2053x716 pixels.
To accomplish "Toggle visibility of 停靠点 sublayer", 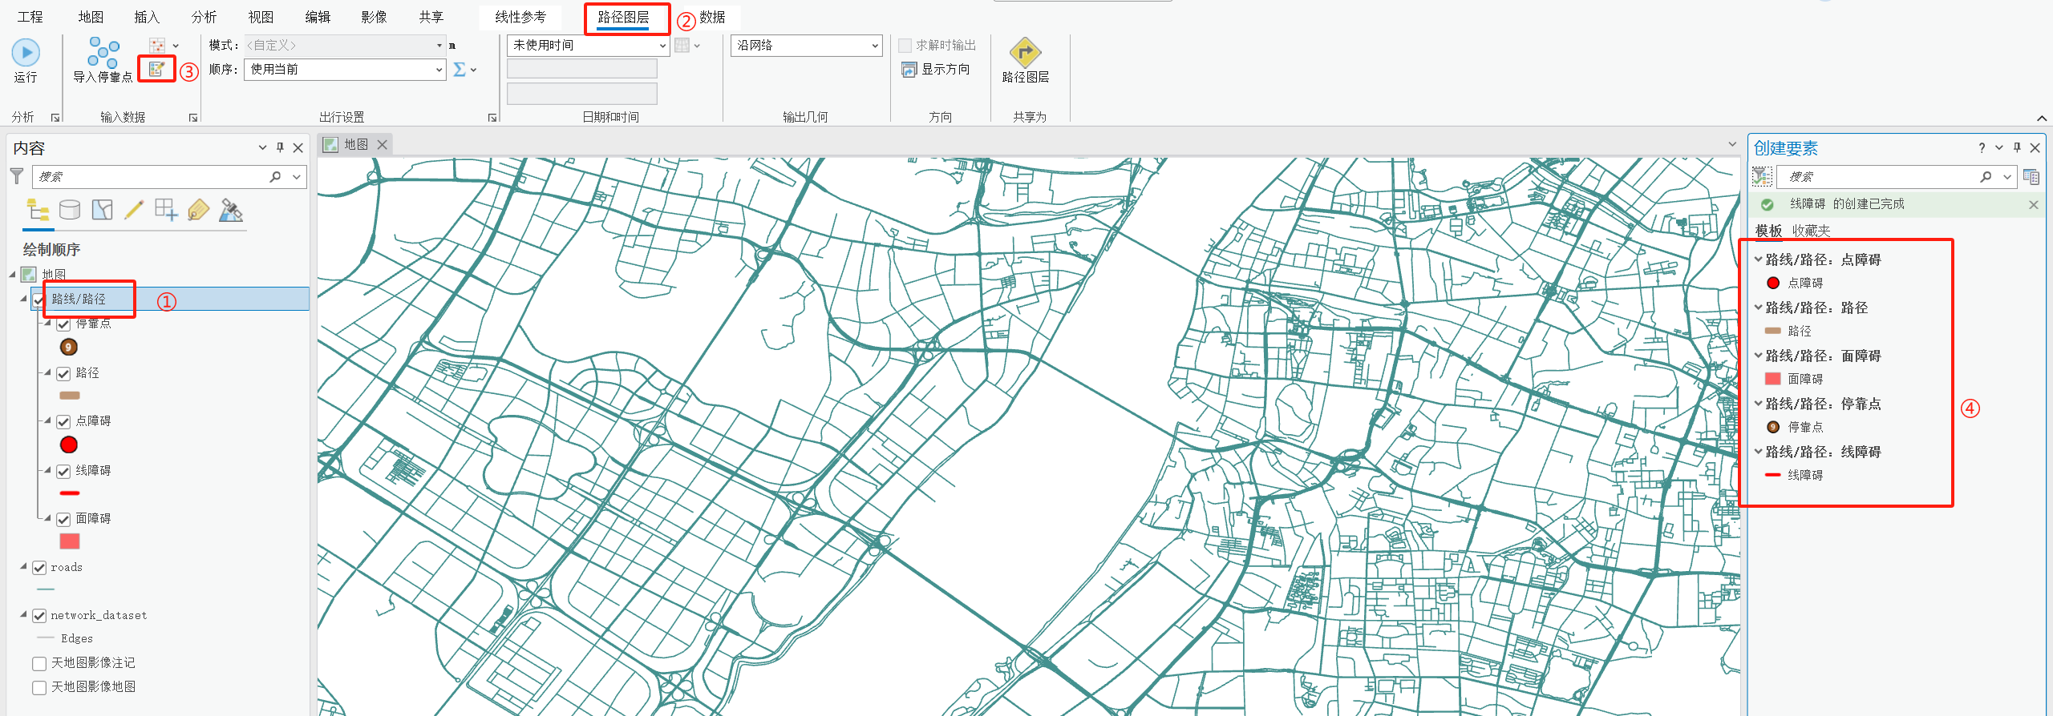I will pos(63,324).
